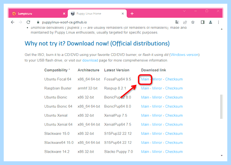
Task: Toggle the browser side panel icon
Action: click(x=203, y=22)
